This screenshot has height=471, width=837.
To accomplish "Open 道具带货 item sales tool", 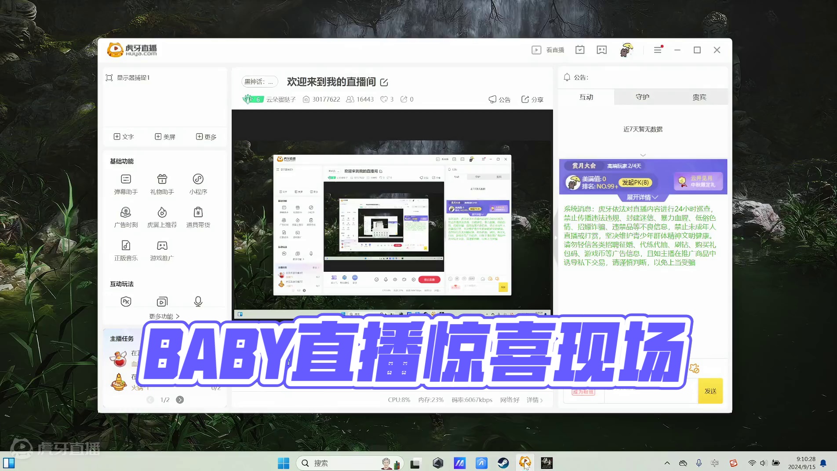I will click(x=198, y=217).
